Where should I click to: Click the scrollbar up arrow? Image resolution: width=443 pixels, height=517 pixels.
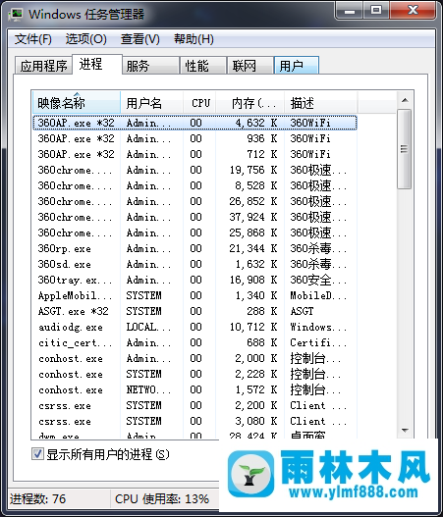coord(405,100)
